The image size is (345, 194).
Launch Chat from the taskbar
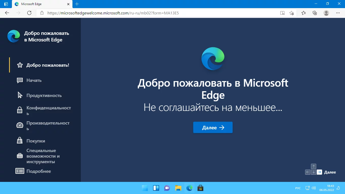(x=167, y=188)
